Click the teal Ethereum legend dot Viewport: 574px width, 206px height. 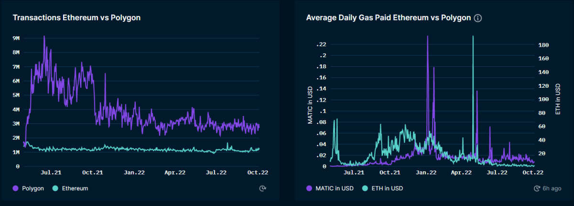(54, 188)
